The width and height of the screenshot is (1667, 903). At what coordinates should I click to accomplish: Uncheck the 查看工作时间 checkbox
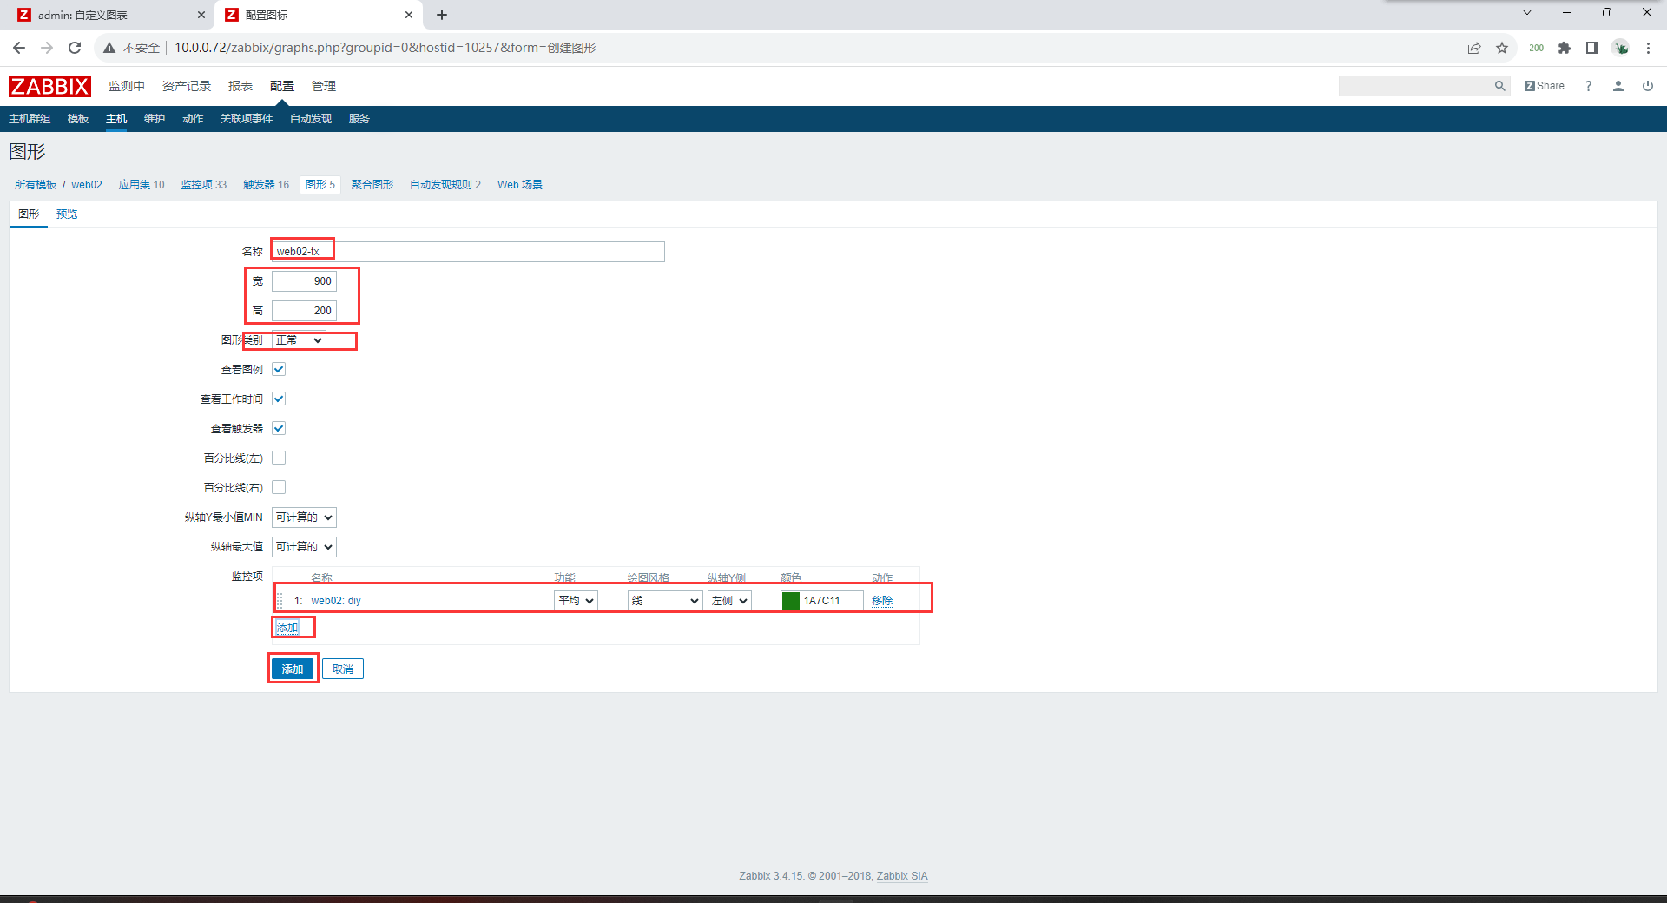(x=279, y=399)
